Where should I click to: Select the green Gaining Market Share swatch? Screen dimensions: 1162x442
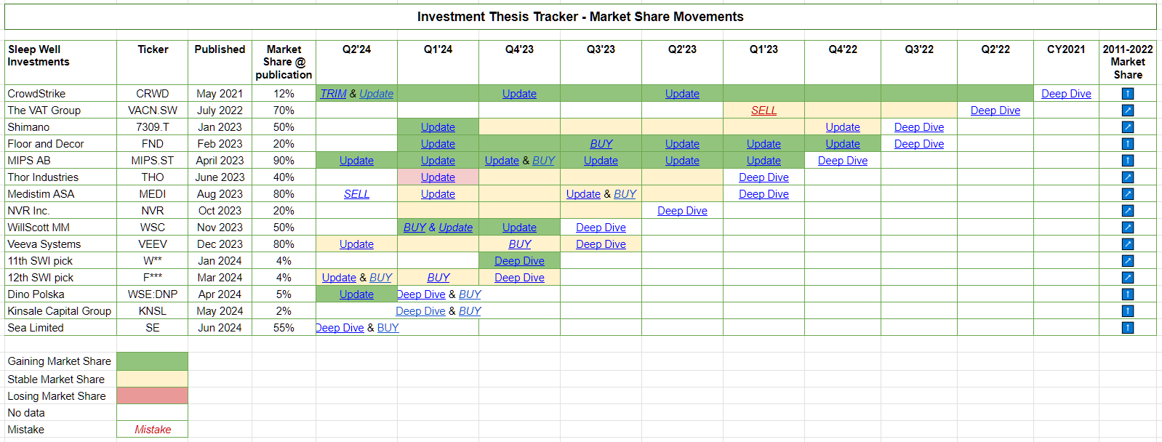pyautogui.click(x=152, y=361)
